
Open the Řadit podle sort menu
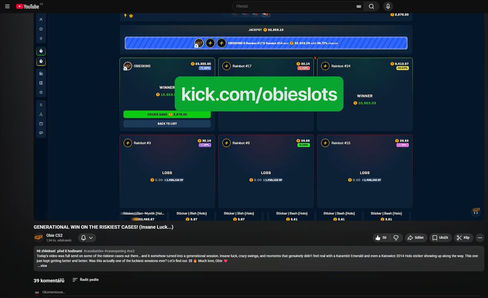(x=85, y=280)
